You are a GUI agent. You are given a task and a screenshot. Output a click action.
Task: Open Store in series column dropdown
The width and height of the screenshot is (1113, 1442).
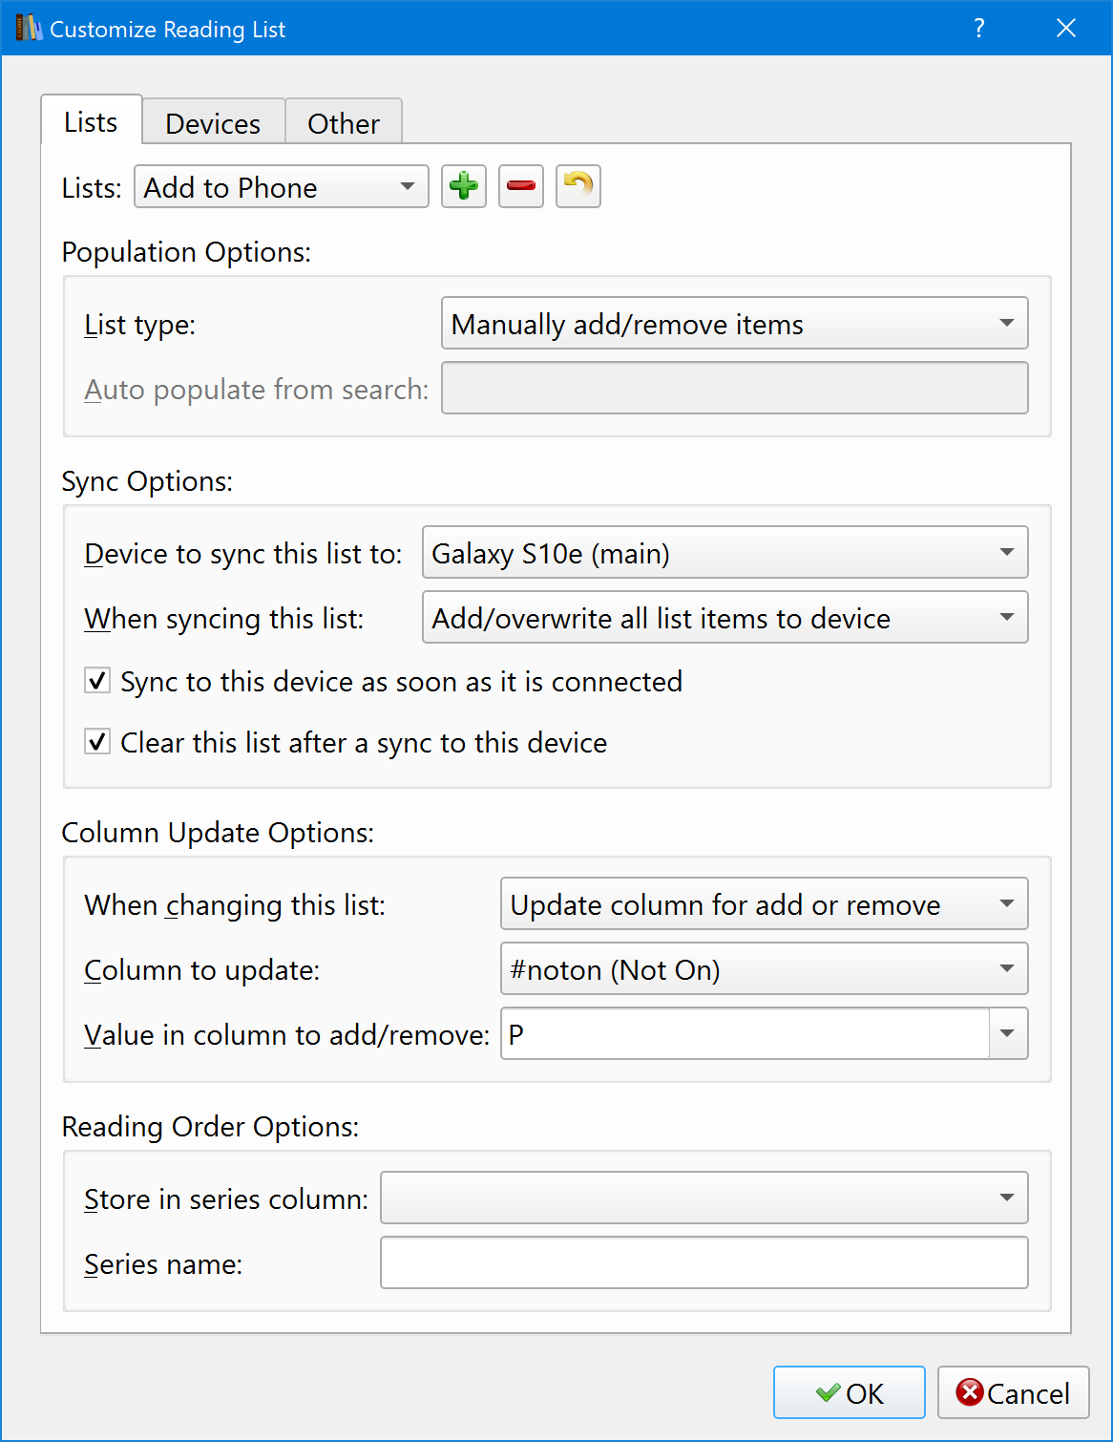click(x=703, y=1198)
